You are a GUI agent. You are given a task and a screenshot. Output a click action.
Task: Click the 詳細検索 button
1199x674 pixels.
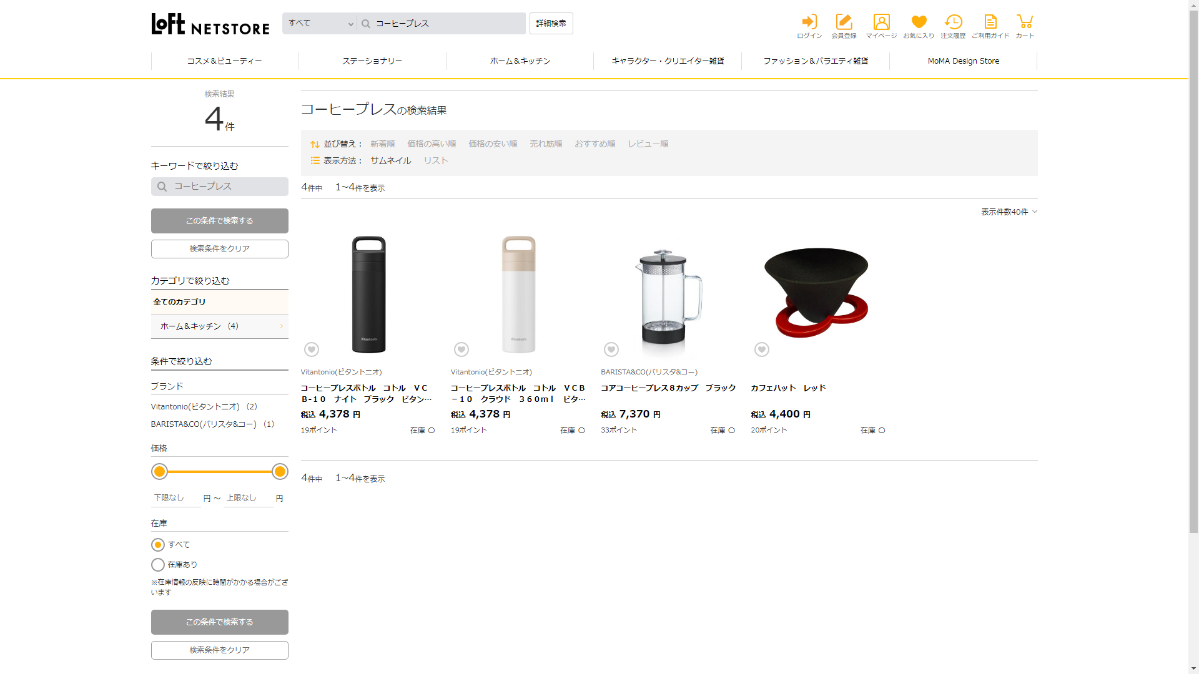[x=551, y=24]
